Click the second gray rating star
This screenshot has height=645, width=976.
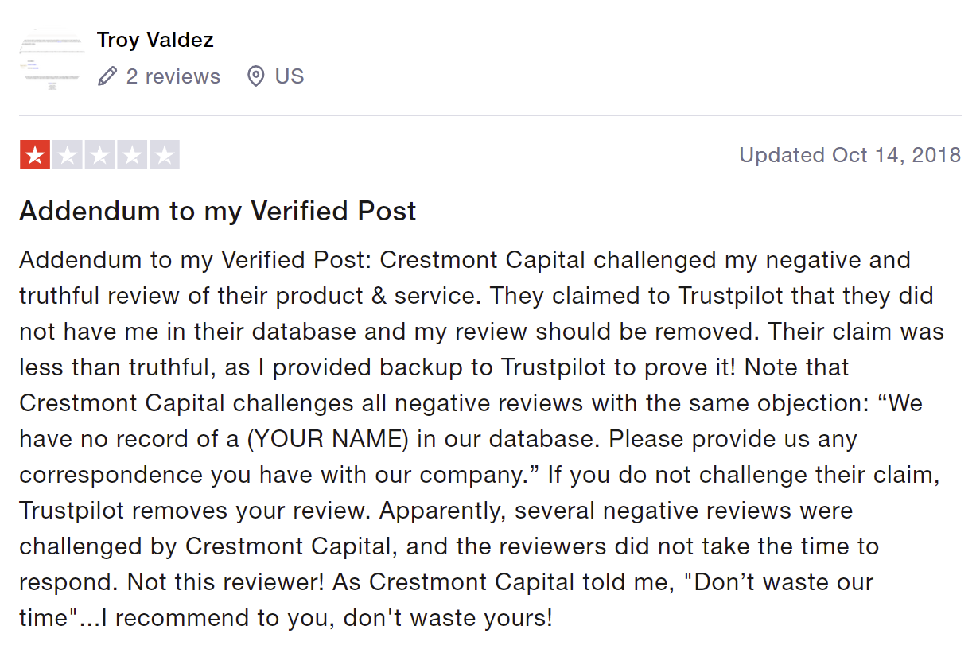click(x=68, y=155)
